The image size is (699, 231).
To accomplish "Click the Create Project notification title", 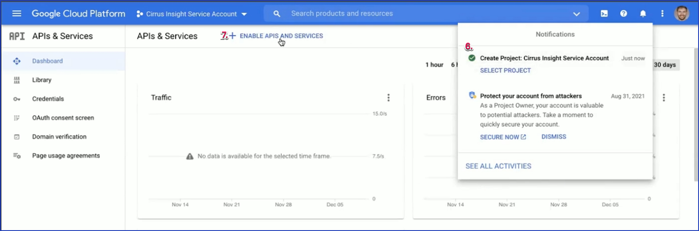I will pos(544,58).
